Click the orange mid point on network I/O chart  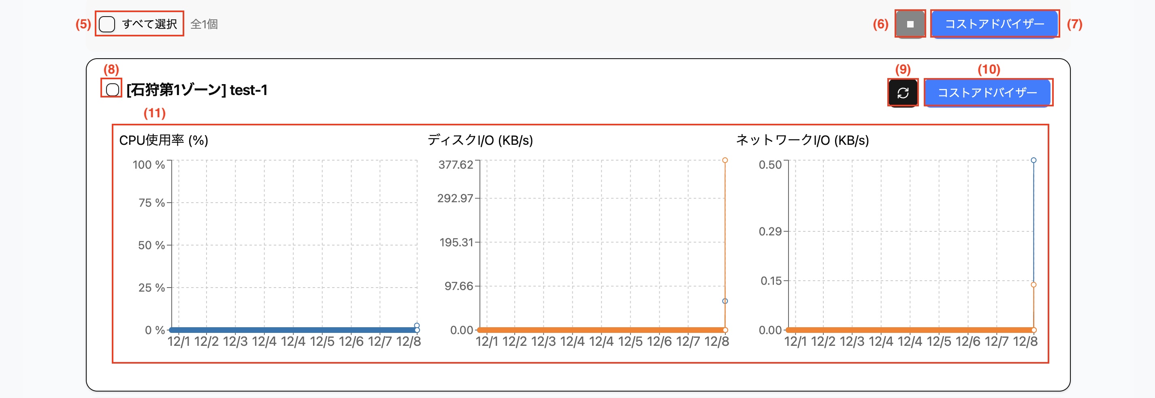click(1034, 285)
